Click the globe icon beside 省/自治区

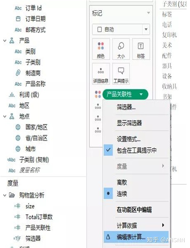coord(18,138)
